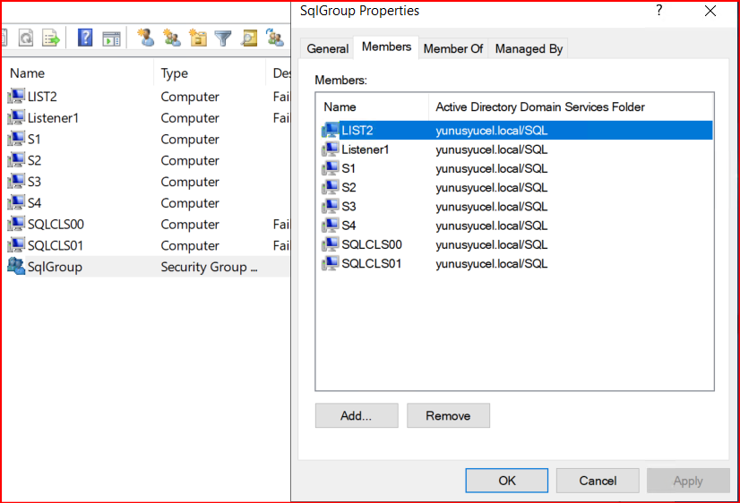Select SQLCLS01 member in Members list
The height and width of the screenshot is (503, 740).
pyautogui.click(x=371, y=263)
